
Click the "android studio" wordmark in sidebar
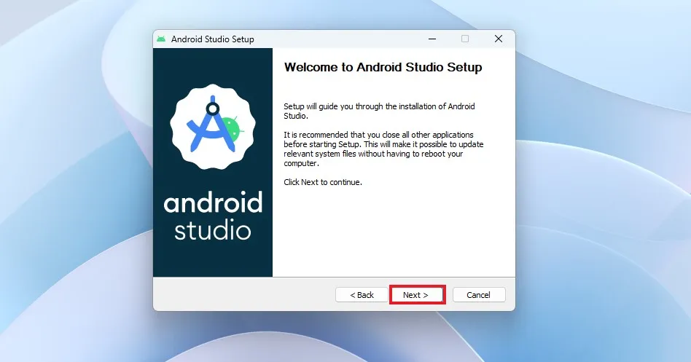point(213,216)
